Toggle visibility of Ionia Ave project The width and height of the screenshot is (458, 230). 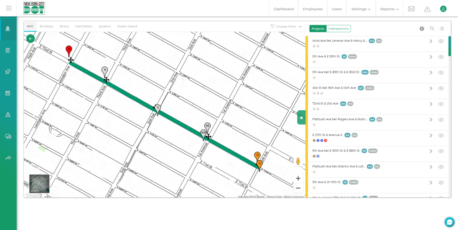(x=441, y=41)
